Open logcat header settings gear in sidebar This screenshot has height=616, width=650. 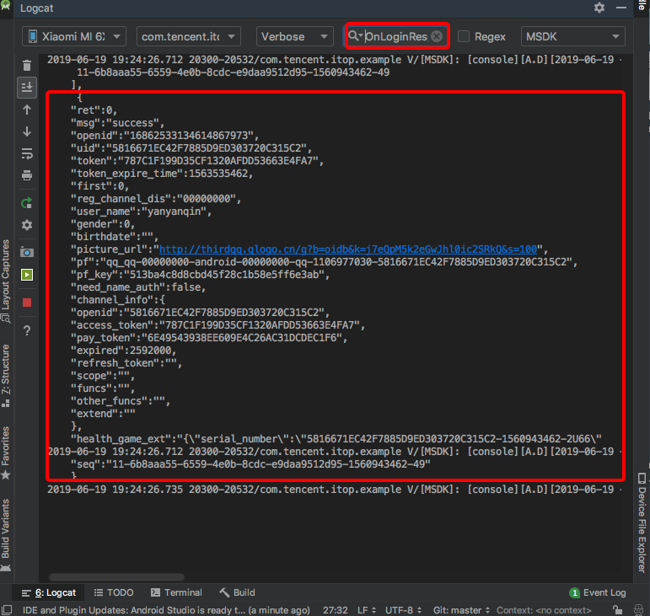[27, 225]
